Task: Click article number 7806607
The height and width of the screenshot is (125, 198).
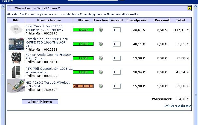Action: [51, 90]
